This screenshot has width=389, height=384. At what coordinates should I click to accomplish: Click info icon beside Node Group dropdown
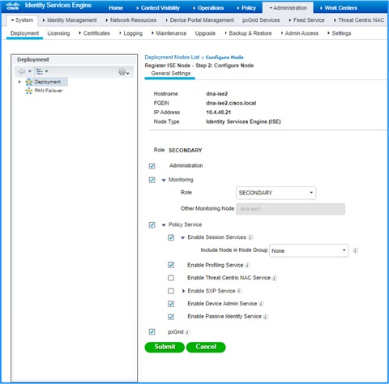tap(356, 250)
